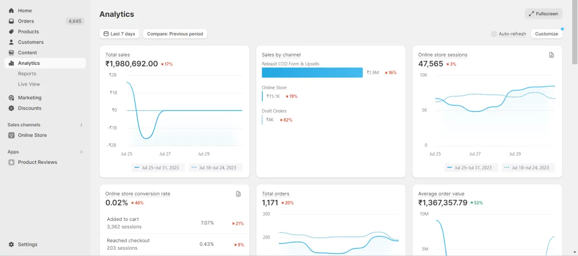
Task: Click the Customers person icon
Action: point(12,42)
